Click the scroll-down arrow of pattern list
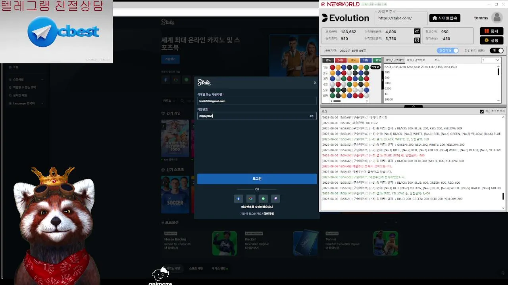Screen dimensions: 508x285 (498, 101)
